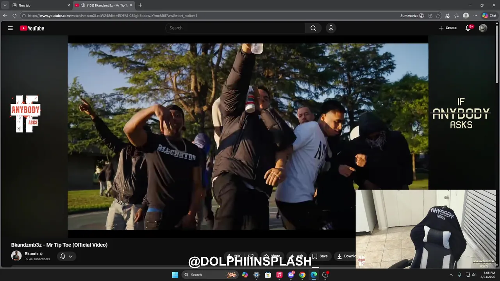Open the Bkandz channel name link
The width and height of the screenshot is (500, 281).
(x=32, y=254)
